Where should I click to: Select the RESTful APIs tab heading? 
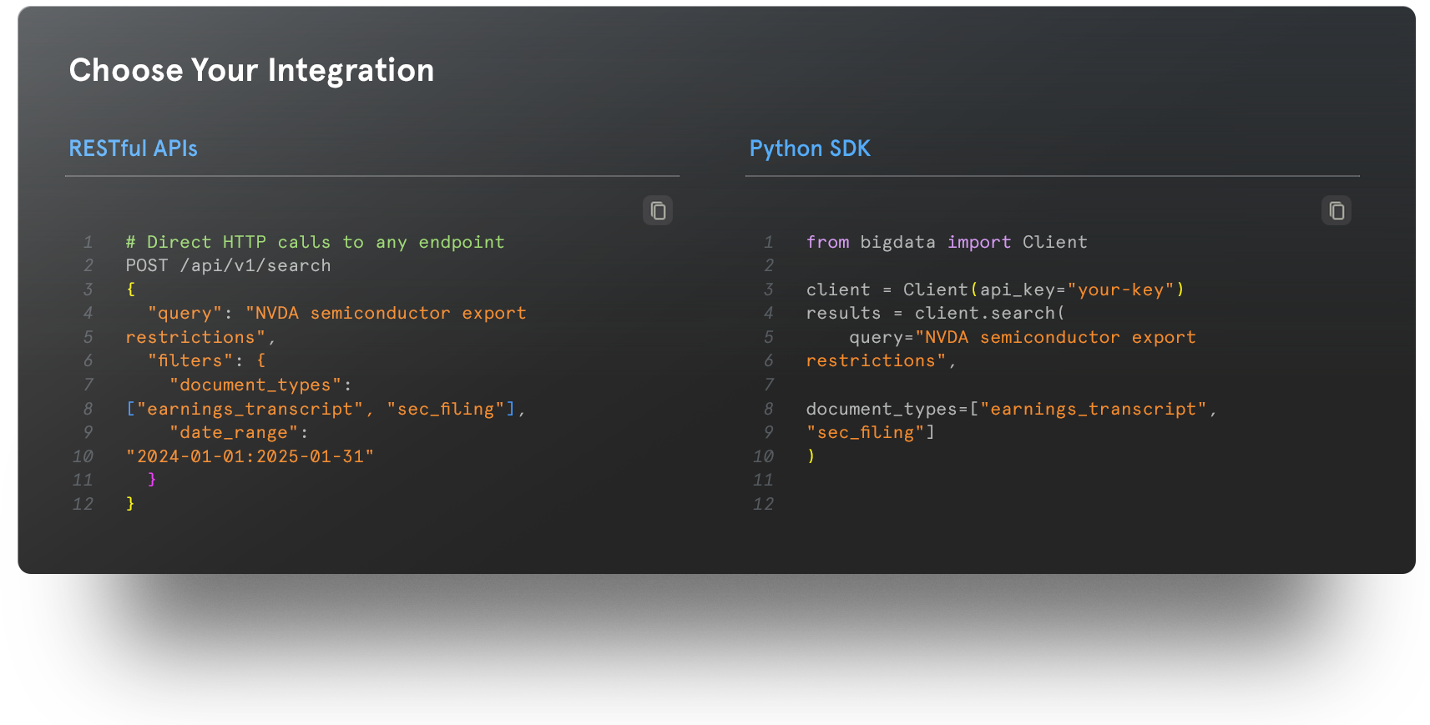pos(133,149)
